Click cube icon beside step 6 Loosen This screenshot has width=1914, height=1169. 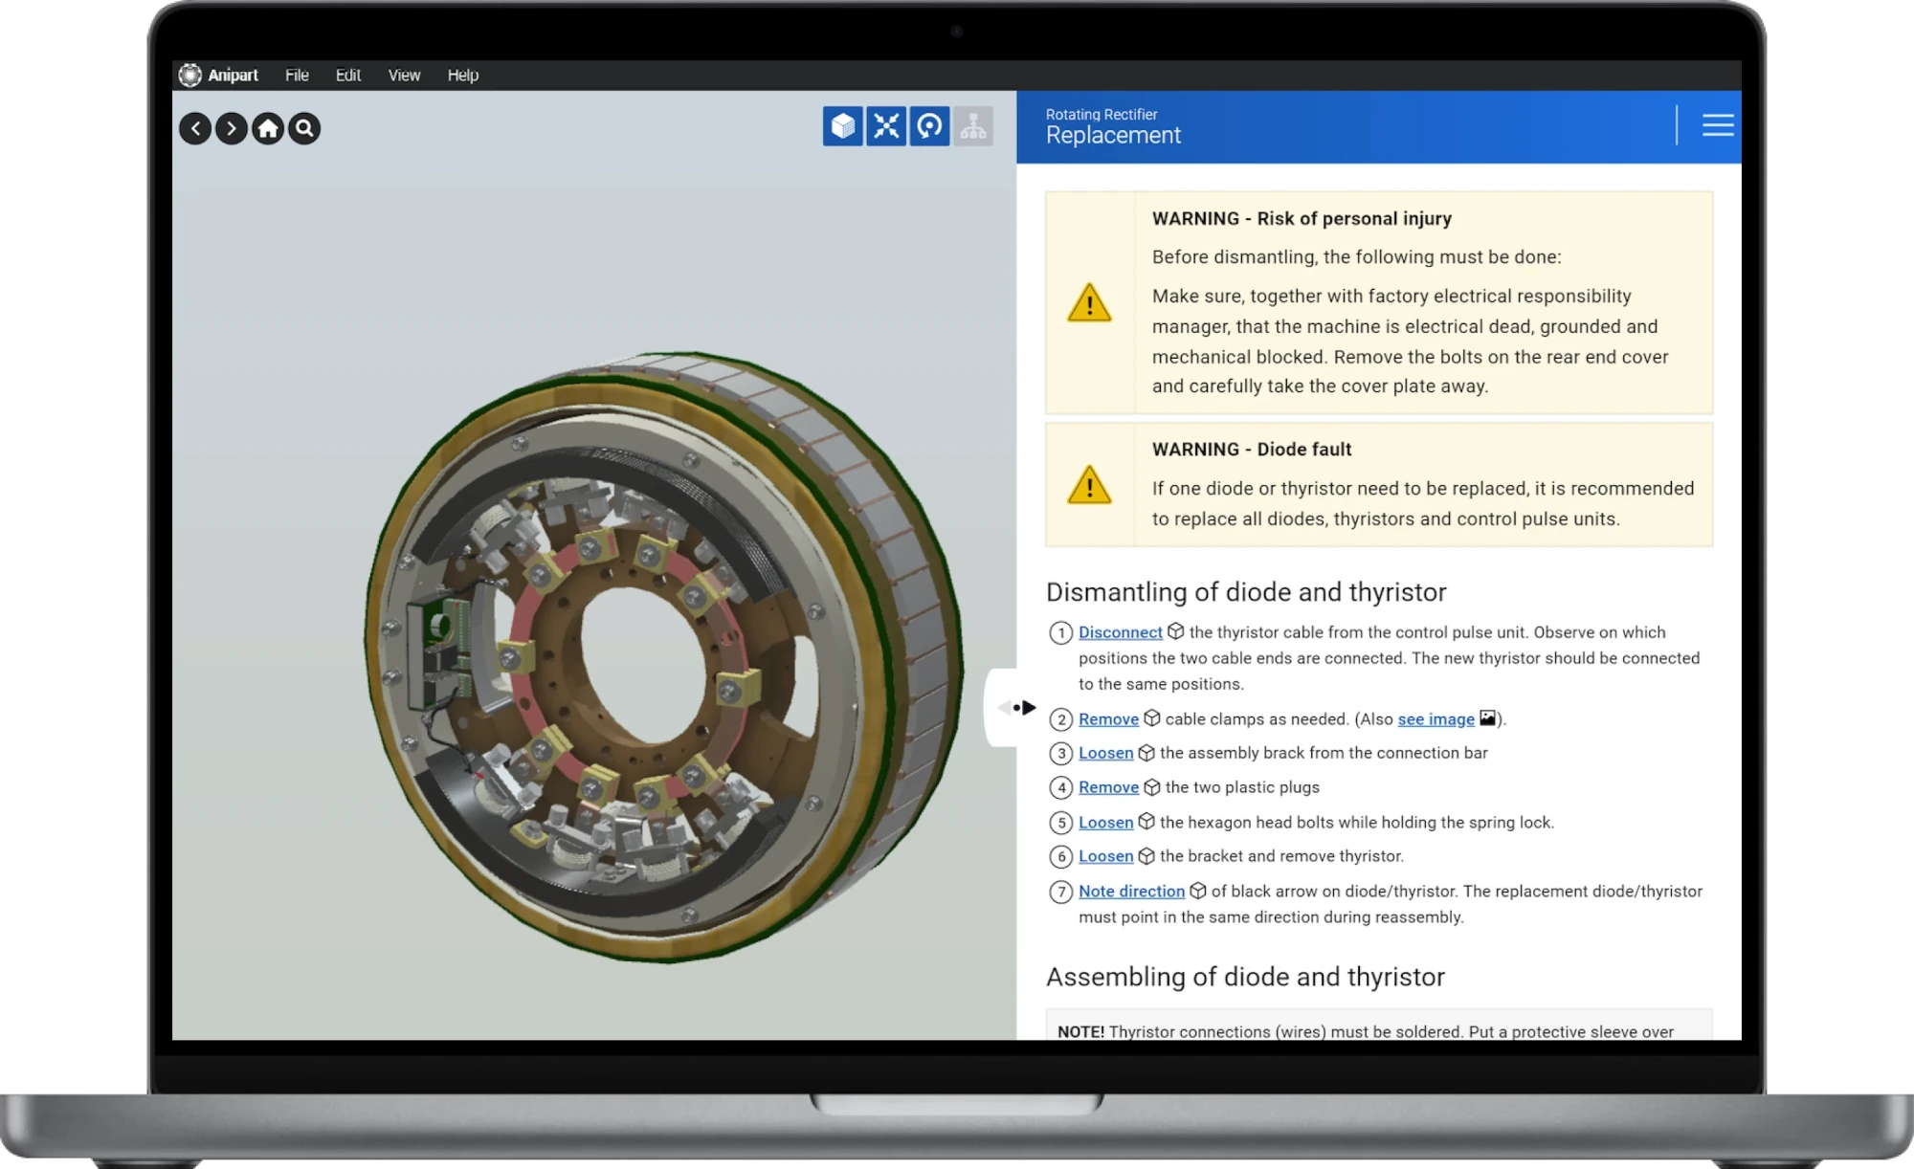click(1146, 856)
